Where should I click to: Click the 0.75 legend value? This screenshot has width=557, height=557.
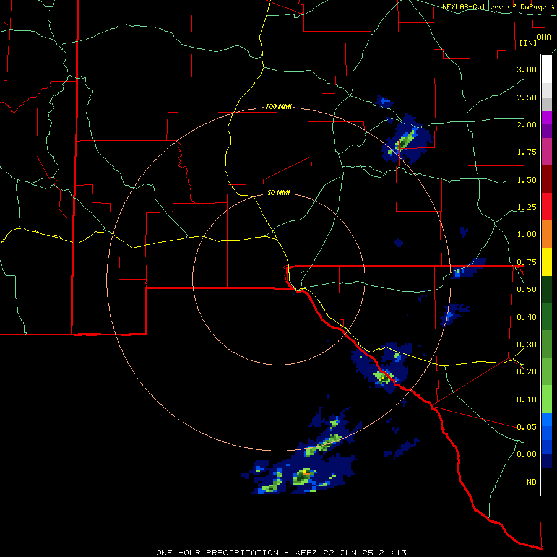[x=527, y=262]
